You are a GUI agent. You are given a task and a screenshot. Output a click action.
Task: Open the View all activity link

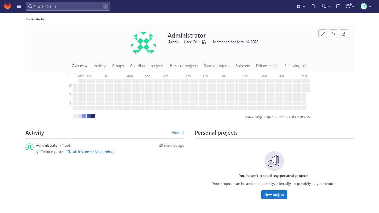pyautogui.click(x=178, y=133)
